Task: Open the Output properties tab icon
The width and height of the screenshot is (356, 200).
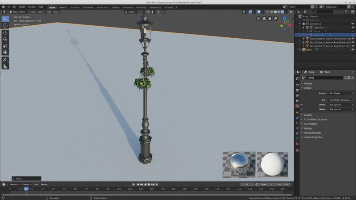Action: (x=297, y=90)
